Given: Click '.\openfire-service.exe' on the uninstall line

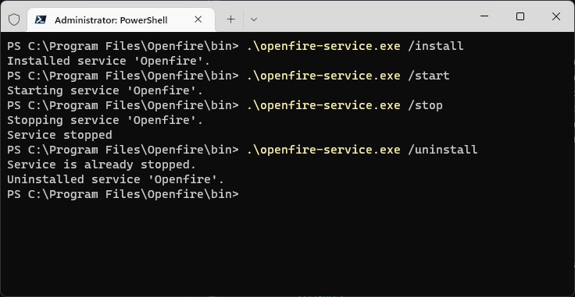Looking at the screenshot, I should pyautogui.click(x=323, y=150).
